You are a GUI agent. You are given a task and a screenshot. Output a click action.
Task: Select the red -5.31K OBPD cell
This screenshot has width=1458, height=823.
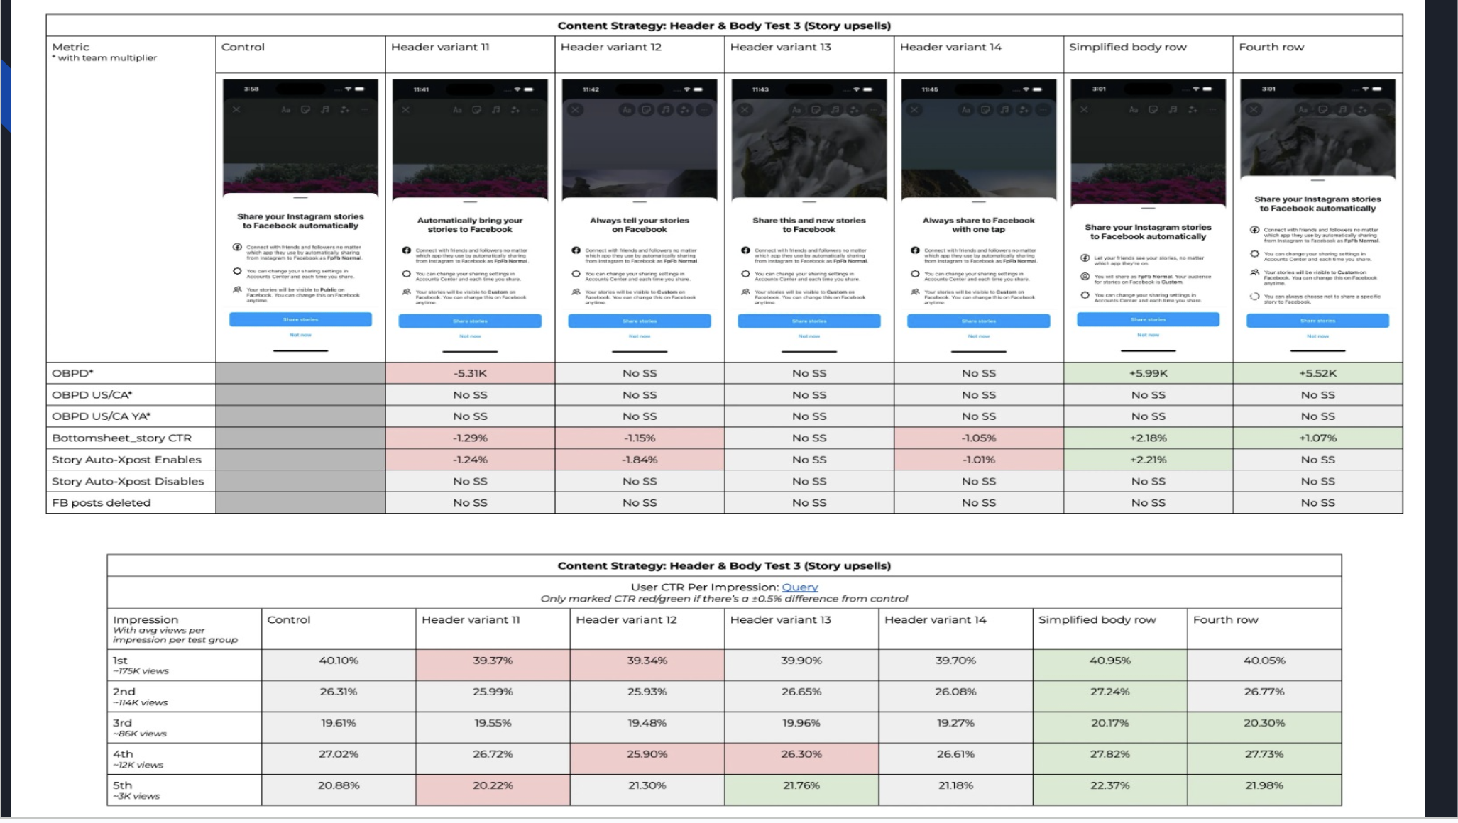(x=470, y=373)
